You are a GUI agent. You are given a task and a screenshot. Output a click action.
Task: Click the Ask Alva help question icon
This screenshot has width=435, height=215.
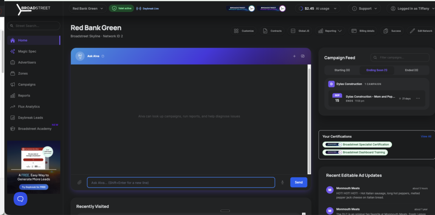(103, 56)
